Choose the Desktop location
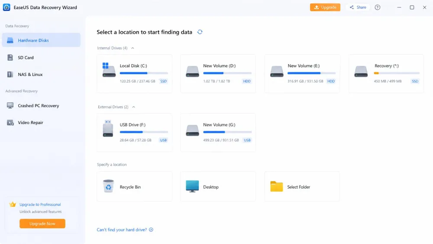Image resolution: width=433 pixels, height=244 pixels. [x=218, y=186]
